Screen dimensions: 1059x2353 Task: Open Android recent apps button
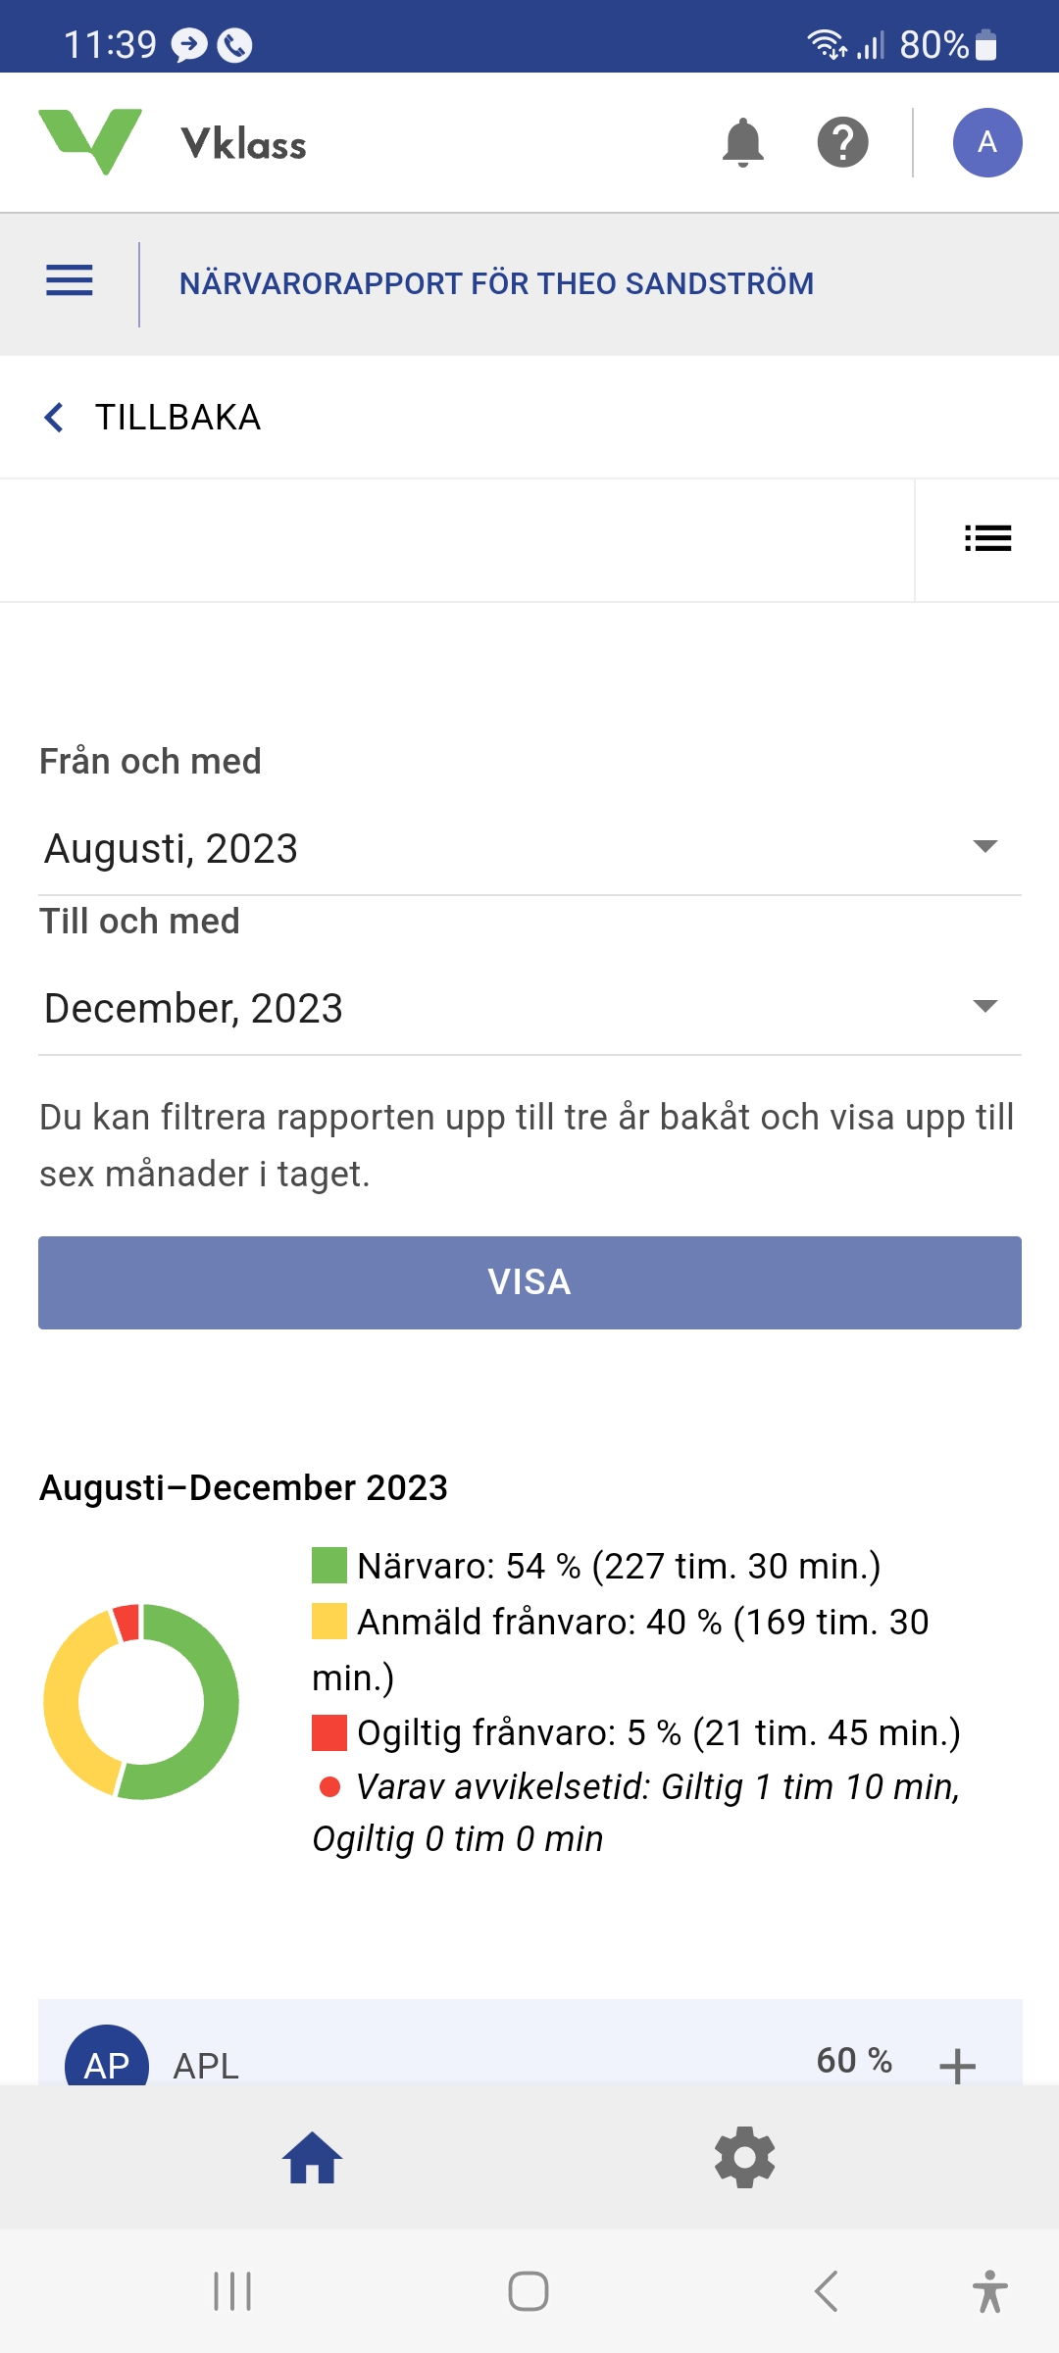click(x=232, y=2291)
